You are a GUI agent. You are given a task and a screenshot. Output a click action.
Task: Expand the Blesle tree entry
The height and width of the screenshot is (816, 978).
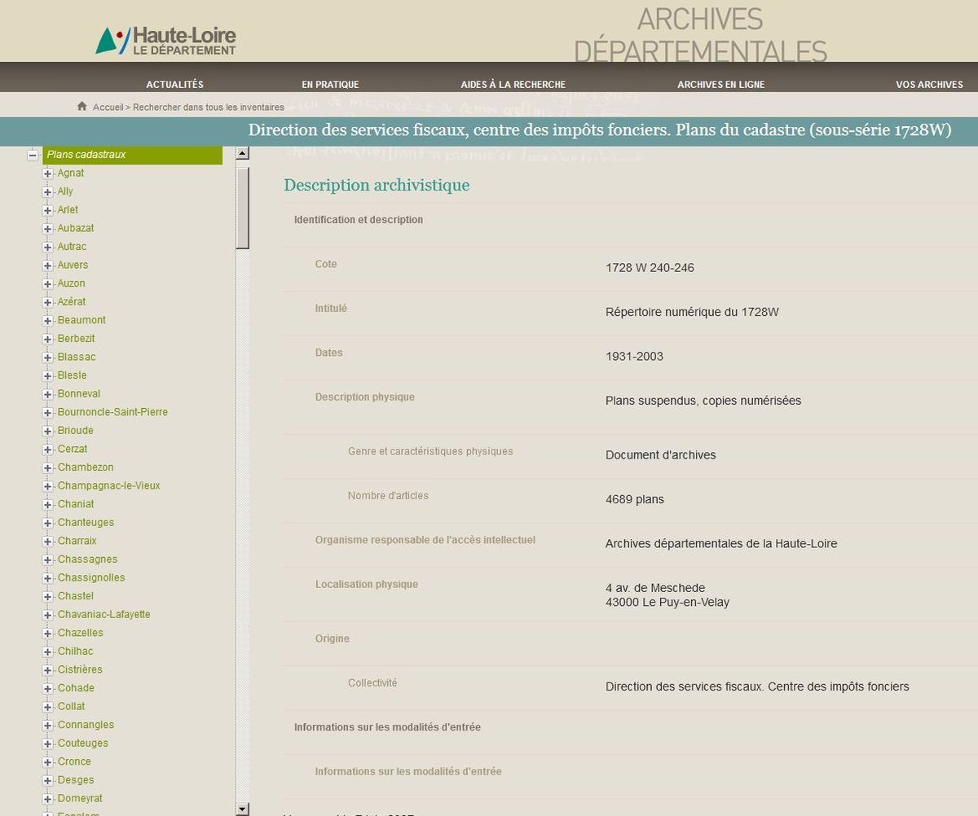click(47, 375)
